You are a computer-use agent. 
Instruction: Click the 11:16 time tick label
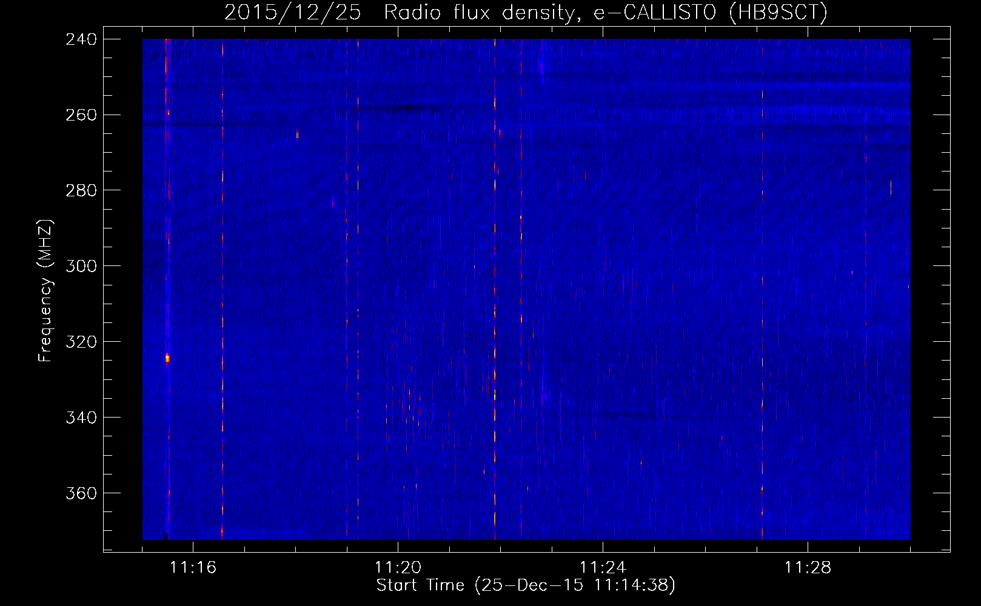[x=193, y=568]
